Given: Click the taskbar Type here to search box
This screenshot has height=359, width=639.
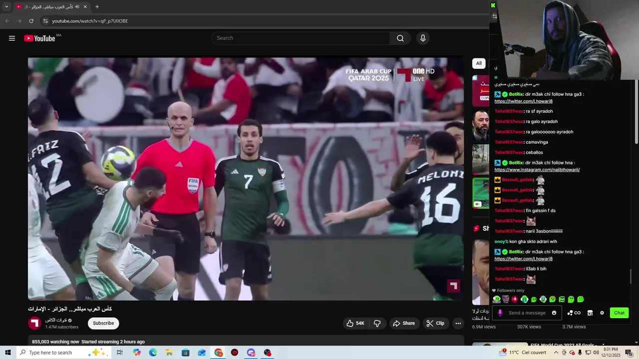Looking at the screenshot, I should [x=65, y=353].
